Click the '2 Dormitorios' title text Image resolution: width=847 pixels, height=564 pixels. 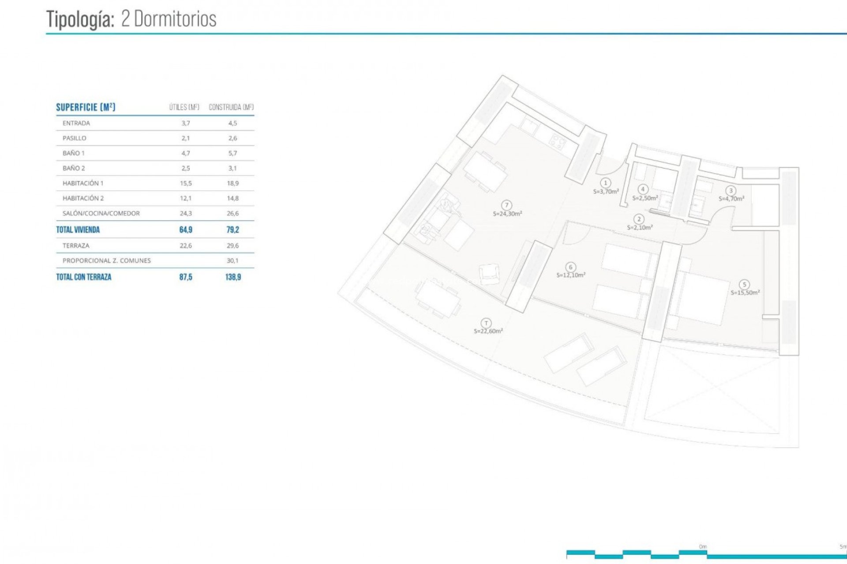(169, 19)
